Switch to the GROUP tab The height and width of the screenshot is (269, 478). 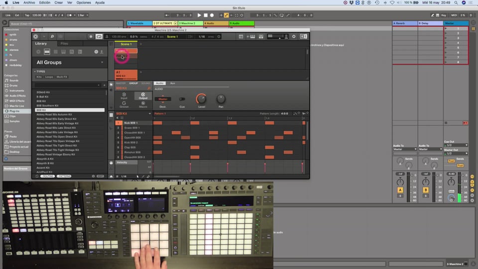(x=133, y=83)
